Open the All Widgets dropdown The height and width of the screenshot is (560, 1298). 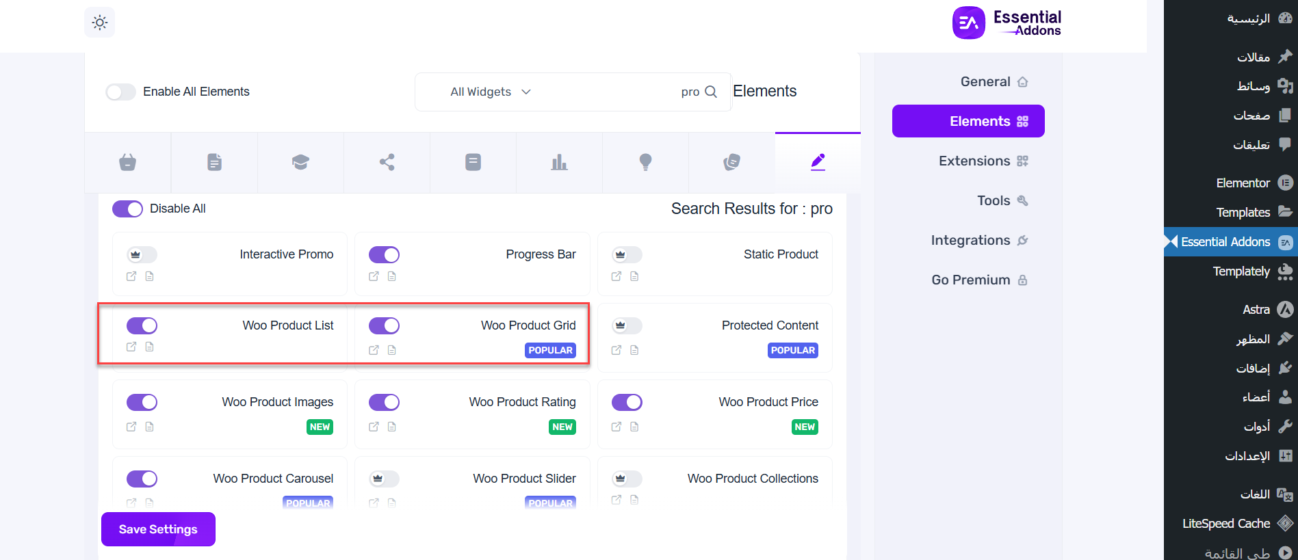pos(491,92)
